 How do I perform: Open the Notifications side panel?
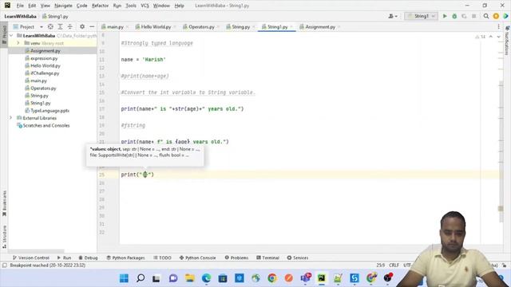click(x=507, y=41)
